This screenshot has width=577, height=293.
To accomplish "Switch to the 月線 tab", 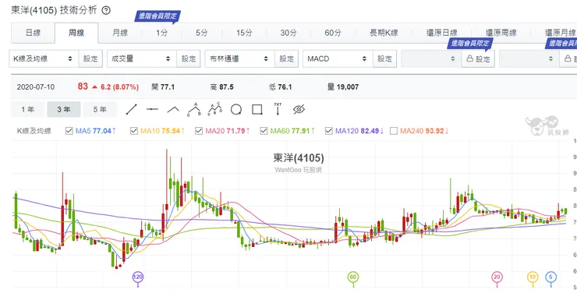I will point(120,33).
